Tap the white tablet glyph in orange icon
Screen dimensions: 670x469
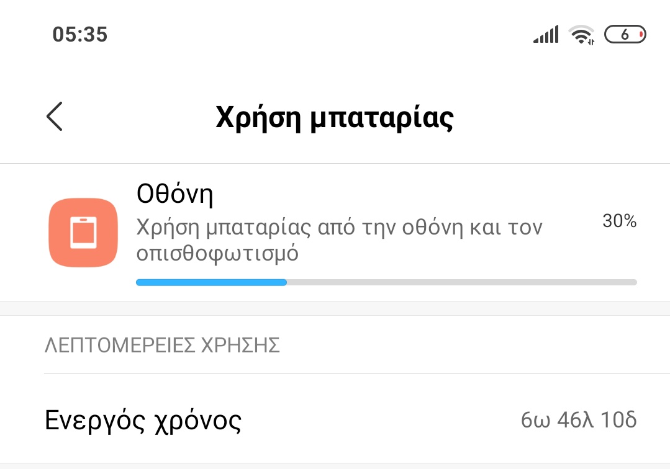[83, 233]
